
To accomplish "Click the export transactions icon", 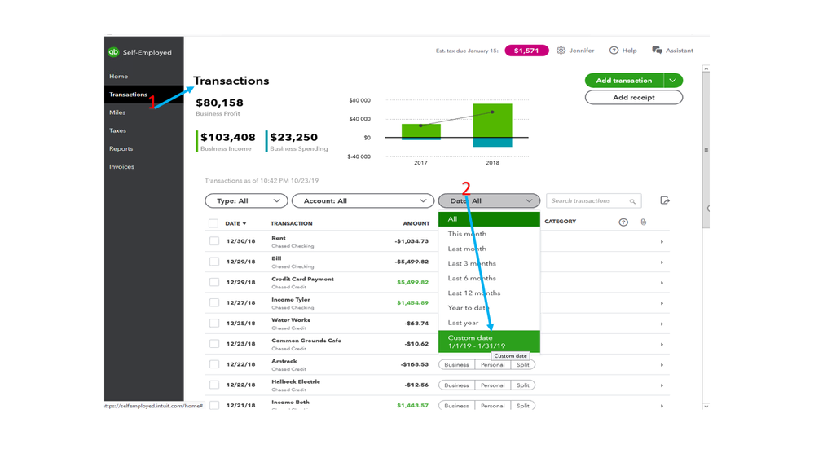I will pos(665,200).
